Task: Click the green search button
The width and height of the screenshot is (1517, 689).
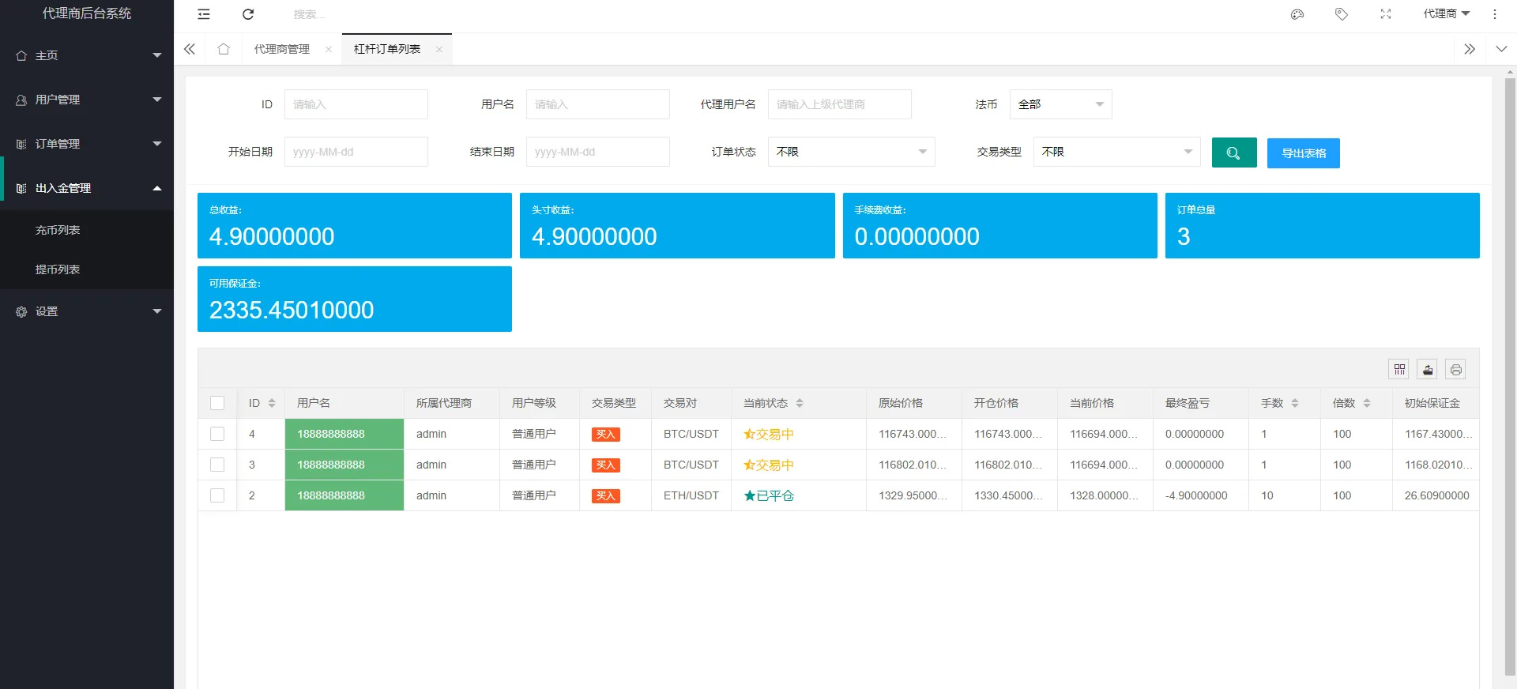Action: click(1233, 153)
